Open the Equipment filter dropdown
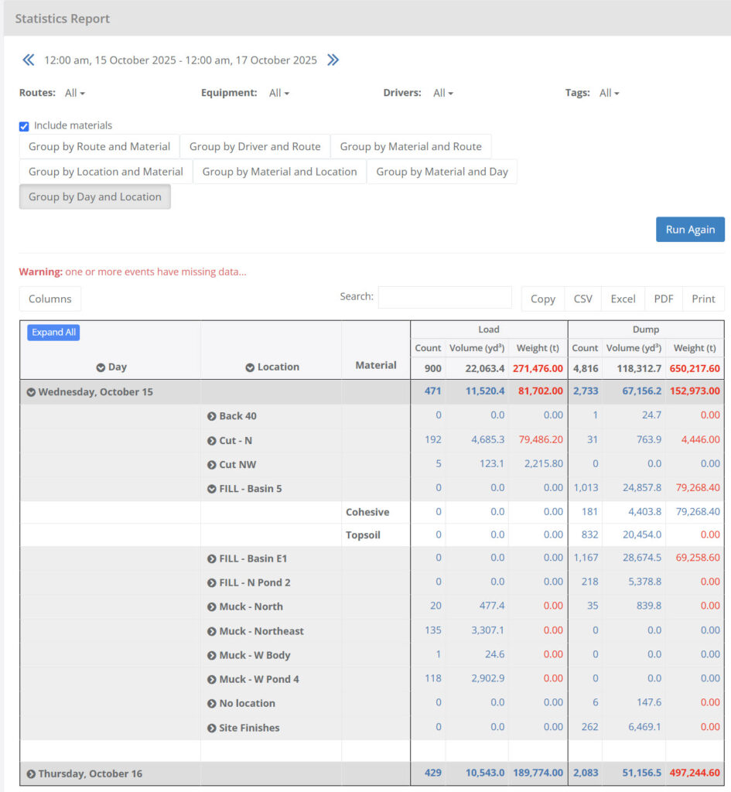The image size is (731, 792). pyautogui.click(x=278, y=92)
